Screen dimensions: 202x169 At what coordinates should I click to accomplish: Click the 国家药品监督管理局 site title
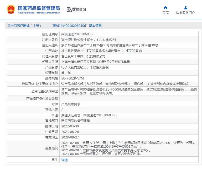39,8
